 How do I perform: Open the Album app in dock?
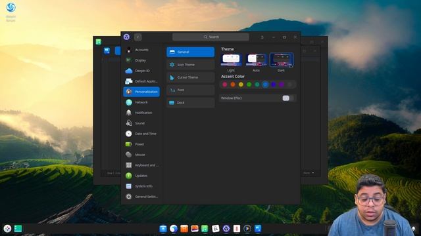pyautogui.click(x=195, y=229)
